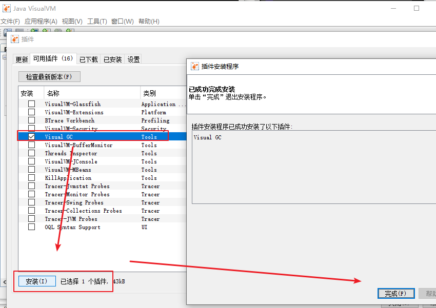The height and width of the screenshot is (308, 436).
Task: Sort by the 安装 column header
Action: [31, 93]
